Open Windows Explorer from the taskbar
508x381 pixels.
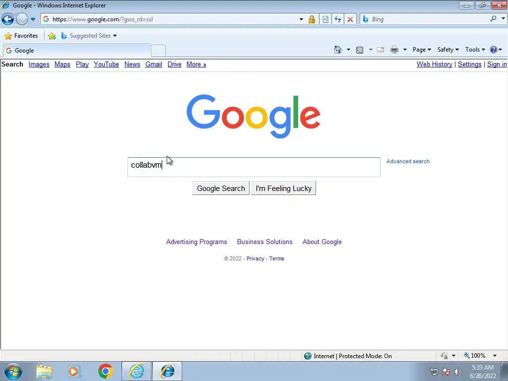pyautogui.click(x=44, y=371)
